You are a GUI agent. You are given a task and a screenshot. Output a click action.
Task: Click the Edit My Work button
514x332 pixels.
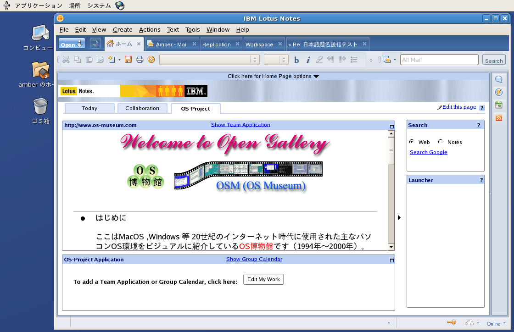263,279
